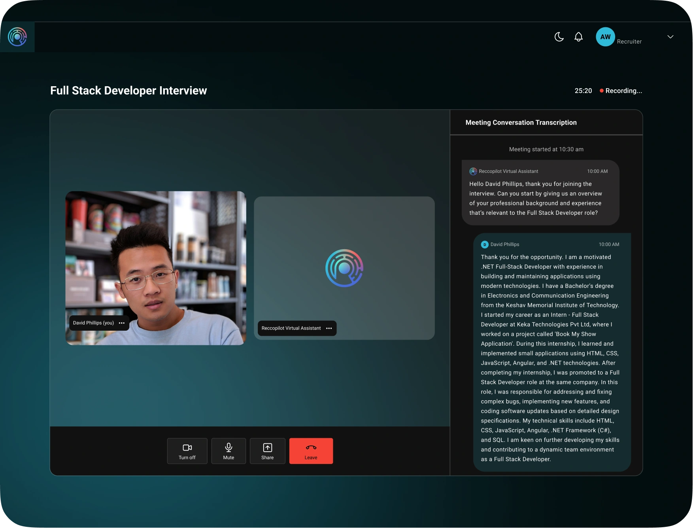Leave the interview call
Image resolution: width=693 pixels, height=528 pixels.
(311, 451)
